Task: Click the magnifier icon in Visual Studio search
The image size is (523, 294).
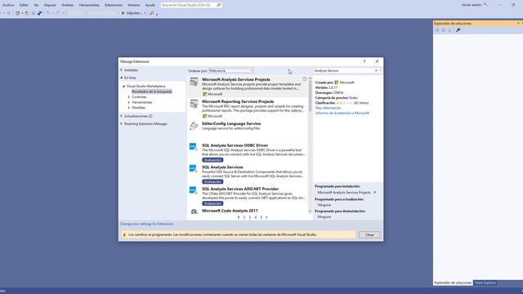Action: 219,5
